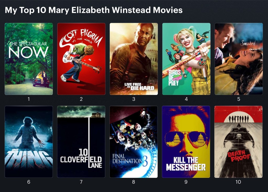Click the list title heading
Viewport: 268px width, 192px height.
pos(94,10)
